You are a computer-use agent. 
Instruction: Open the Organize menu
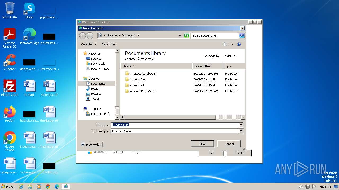(89, 44)
